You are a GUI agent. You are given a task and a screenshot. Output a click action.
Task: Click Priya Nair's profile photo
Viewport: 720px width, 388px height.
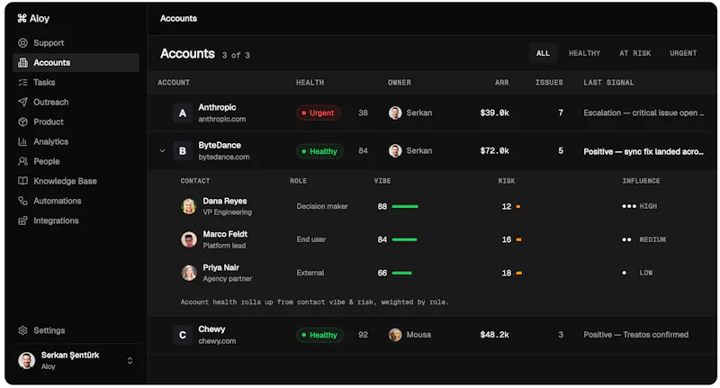[189, 273]
